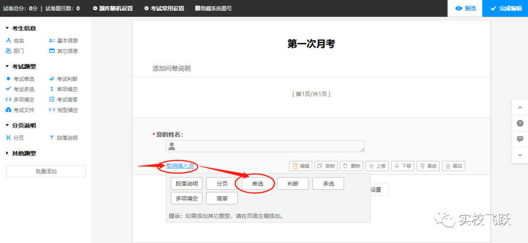528x243 pixels.
Task: Move question to first with 最前
Action: (x=428, y=166)
